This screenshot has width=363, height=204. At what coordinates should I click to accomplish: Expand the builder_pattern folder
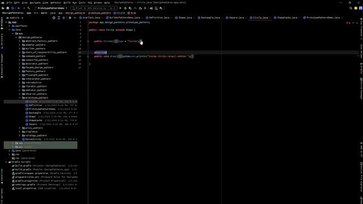click(x=20, y=49)
